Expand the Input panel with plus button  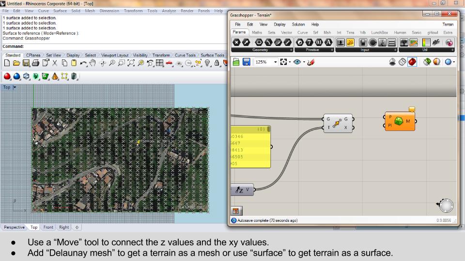tap(395, 50)
